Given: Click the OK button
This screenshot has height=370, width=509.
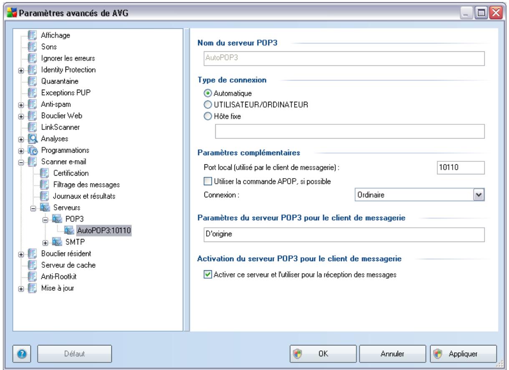Looking at the screenshot, I should (x=323, y=353).
